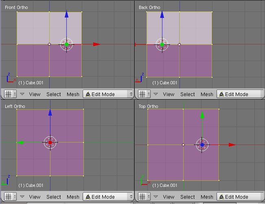Viewport: 265px width, 204px height.
Task: Open editor type selector in Top Ortho header
Action: pyautogui.click(x=144, y=196)
